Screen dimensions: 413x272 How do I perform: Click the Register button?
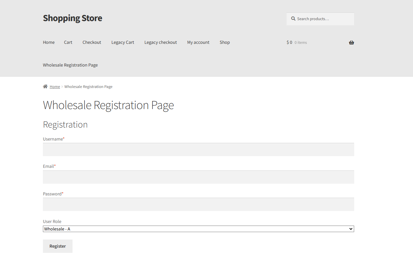pos(58,246)
